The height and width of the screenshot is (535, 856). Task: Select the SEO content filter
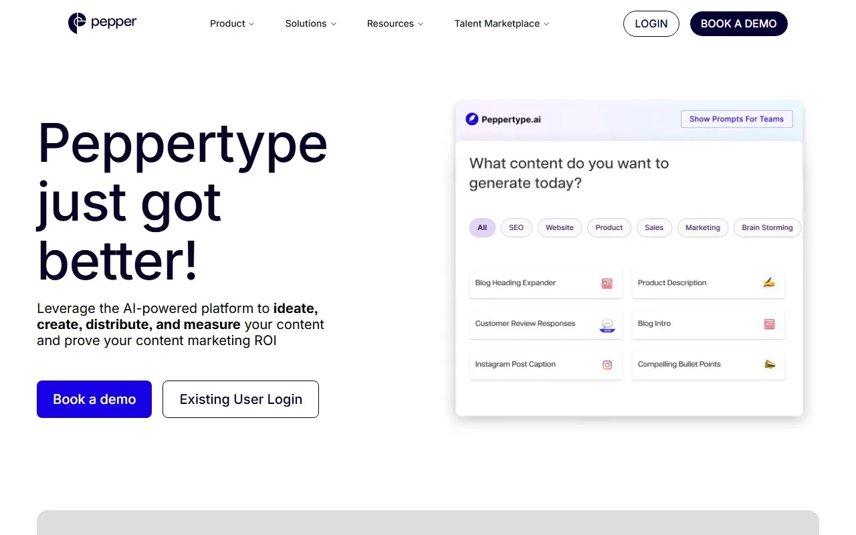(516, 227)
